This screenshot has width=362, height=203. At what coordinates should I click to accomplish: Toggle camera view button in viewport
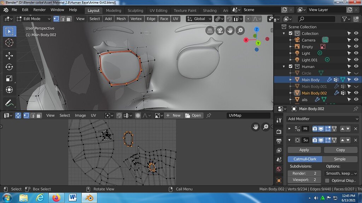[220, 30]
